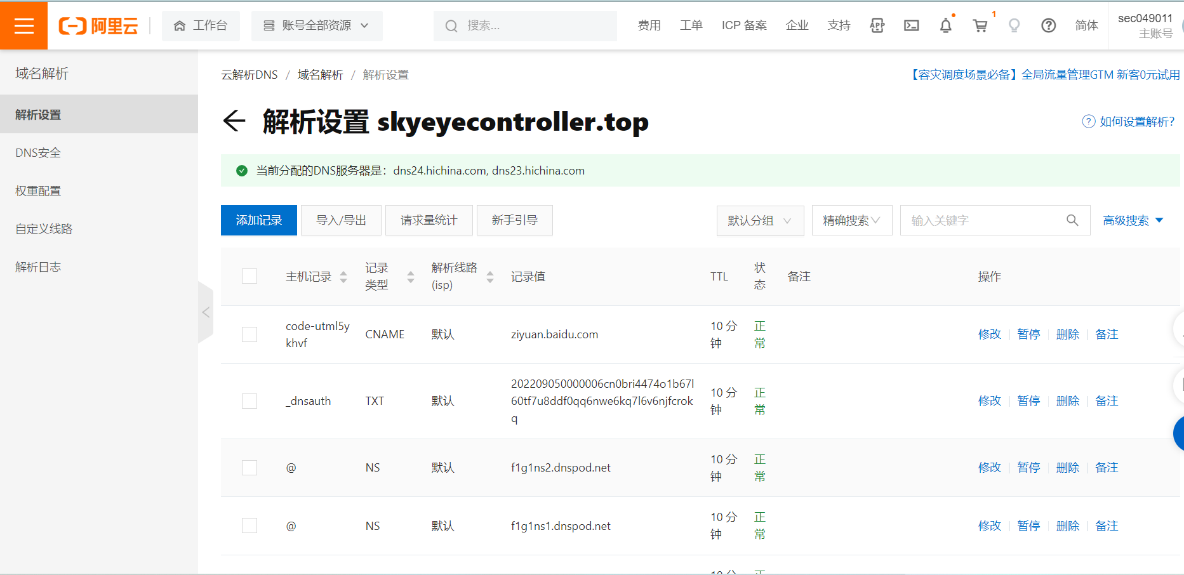Open notifications bell icon
This screenshot has height=575, width=1184.
pyautogui.click(x=946, y=25)
